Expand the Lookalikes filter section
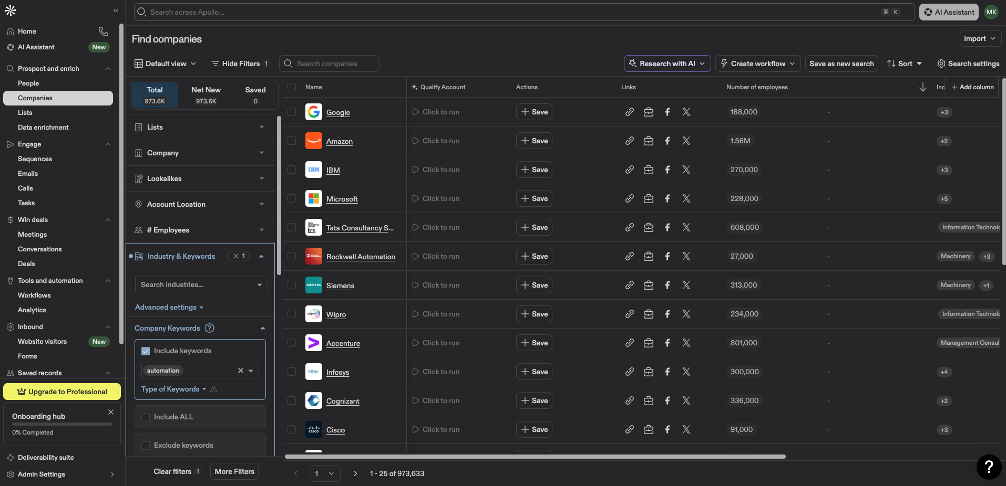1006x486 pixels. coord(200,178)
